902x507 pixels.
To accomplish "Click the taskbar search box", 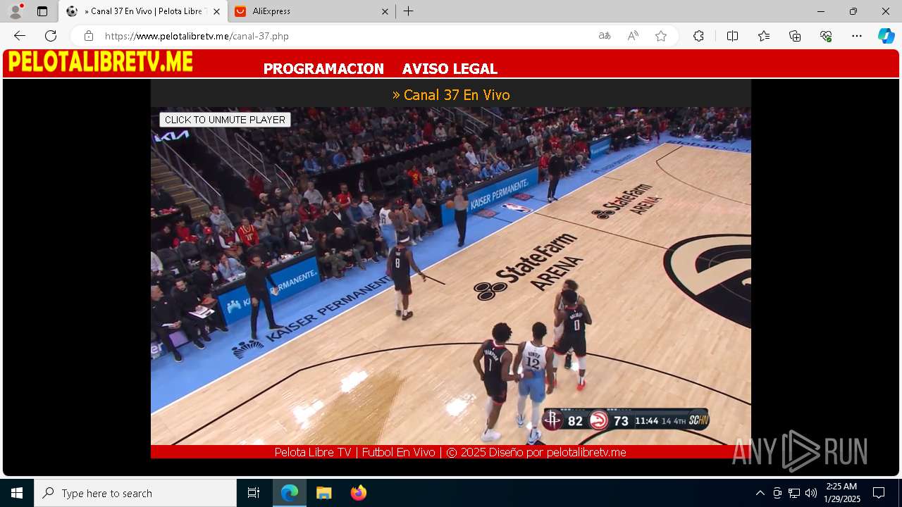I will [x=135, y=493].
